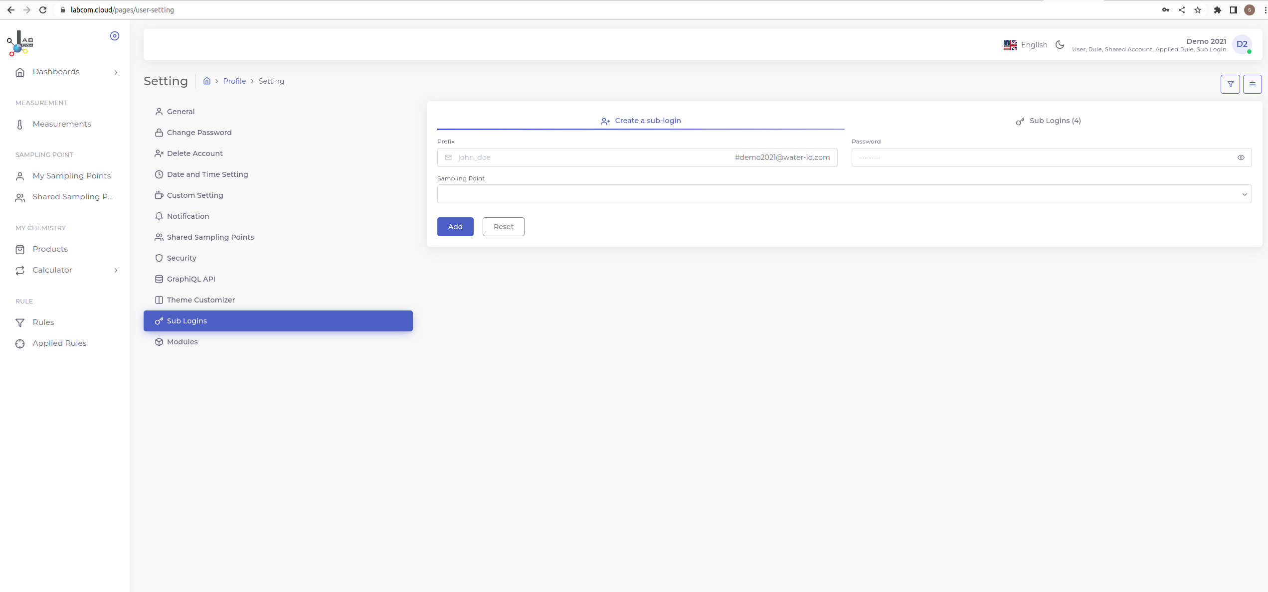
Task: Click the browser back arrow
Action: (x=11, y=10)
